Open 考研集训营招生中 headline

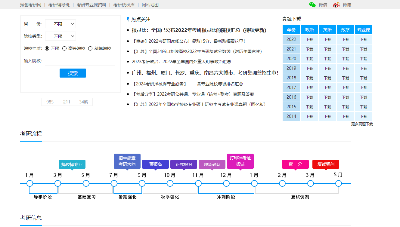205,73
